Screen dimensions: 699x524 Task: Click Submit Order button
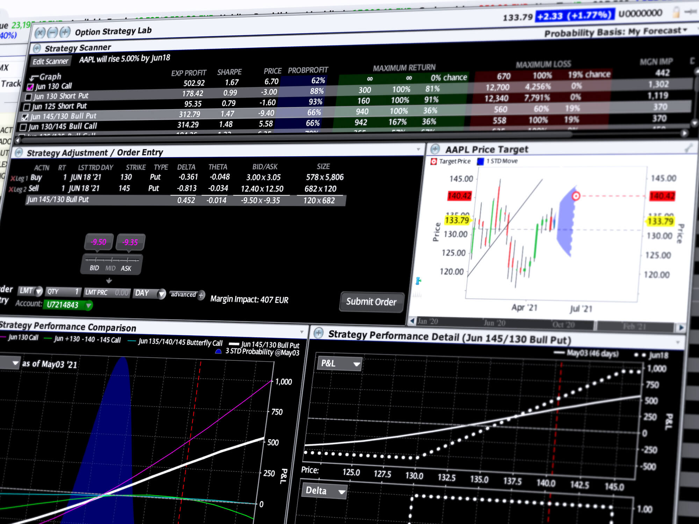pyautogui.click(x=371, y=302)
